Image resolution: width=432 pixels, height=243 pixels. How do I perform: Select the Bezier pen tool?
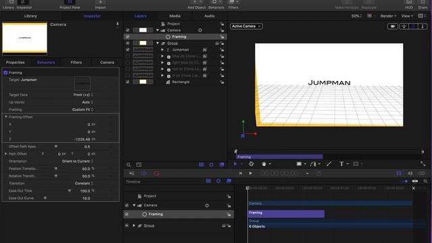point(313,164)
